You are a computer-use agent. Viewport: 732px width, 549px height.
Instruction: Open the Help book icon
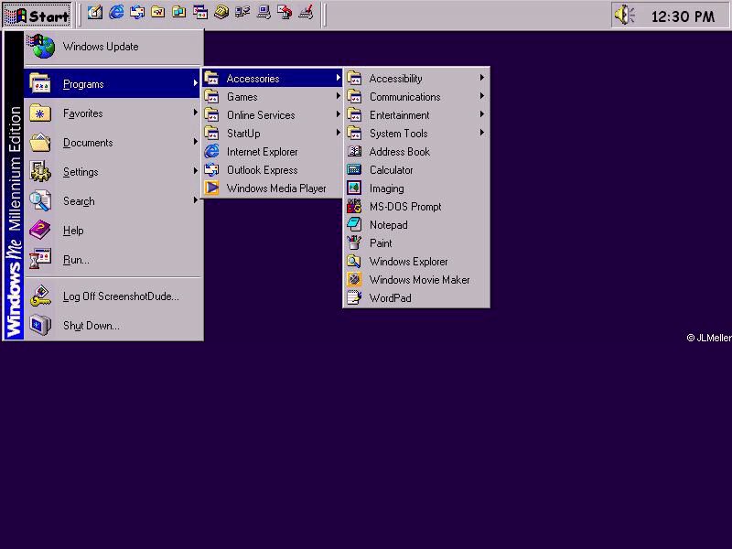pos(40,231)
